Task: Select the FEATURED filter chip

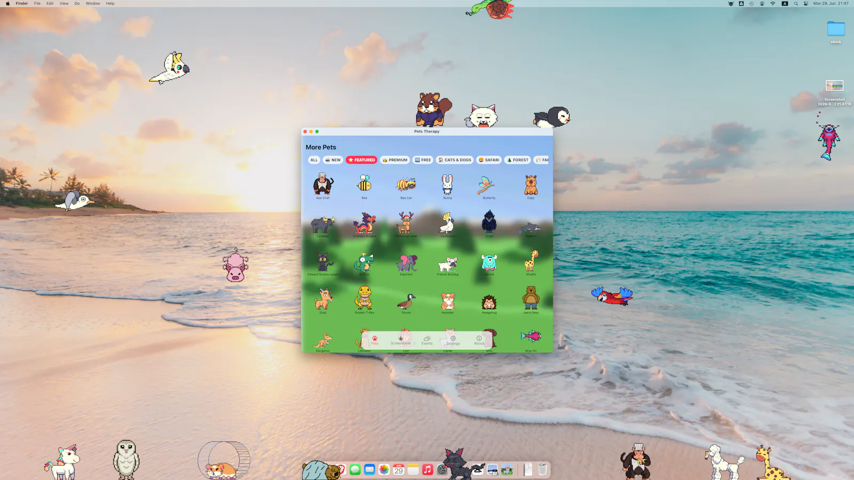Action: click(361, 160)
